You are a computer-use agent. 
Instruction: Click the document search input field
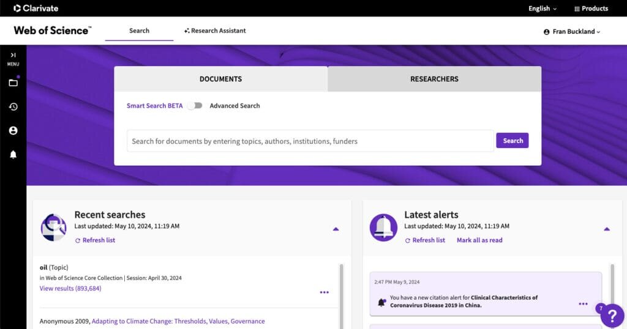coord(310,141)
